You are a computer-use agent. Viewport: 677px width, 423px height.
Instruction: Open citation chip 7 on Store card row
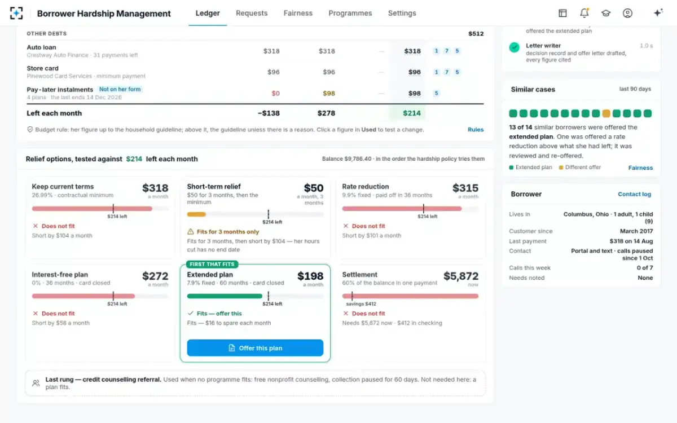[447, 72]
